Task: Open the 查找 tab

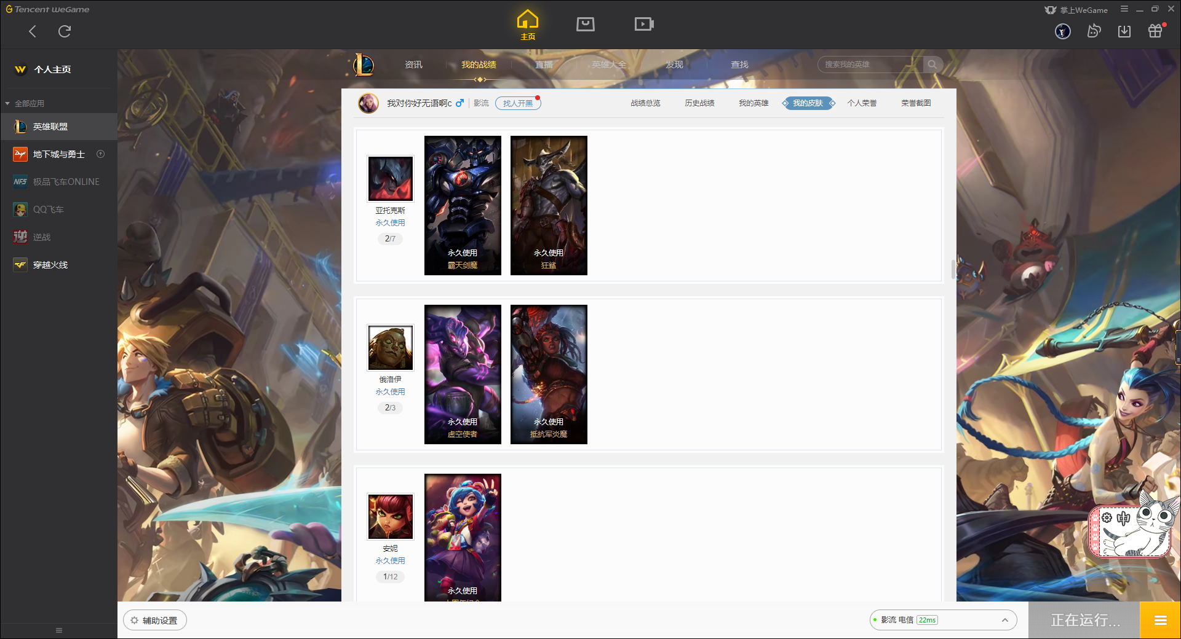Action: [739, 65]
